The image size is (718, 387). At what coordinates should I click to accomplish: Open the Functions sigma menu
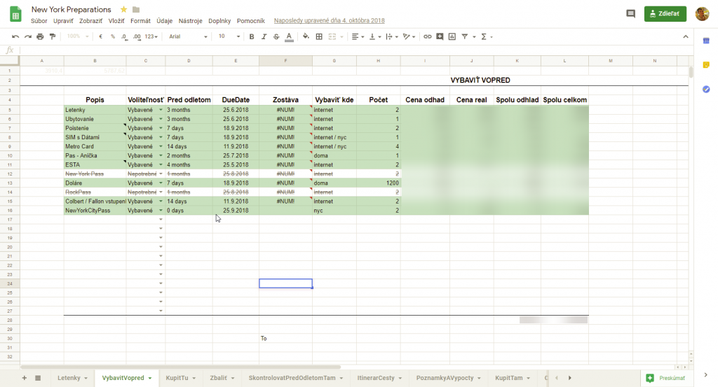pos(487,36)
